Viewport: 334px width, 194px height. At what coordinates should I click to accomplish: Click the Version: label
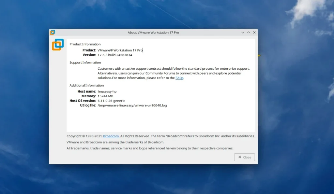(89, 55)
